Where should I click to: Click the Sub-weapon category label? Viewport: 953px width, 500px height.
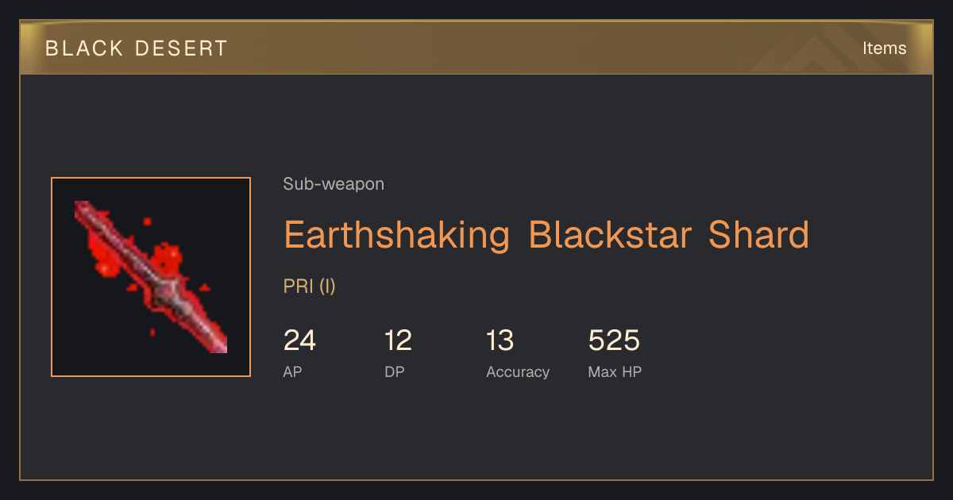(x=334, y=184)
